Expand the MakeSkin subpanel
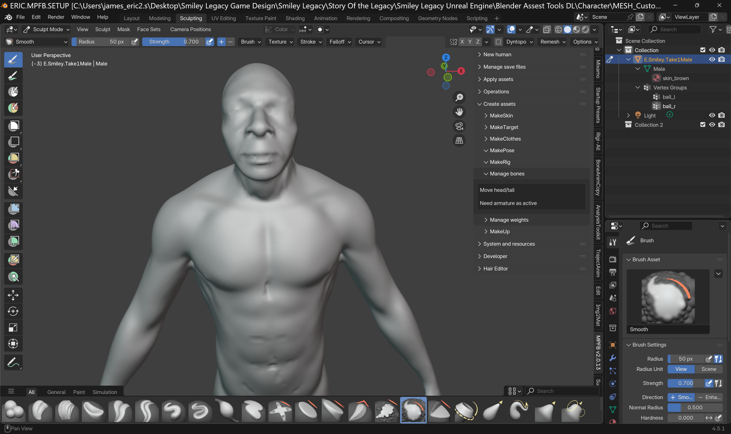Viewport: 731px width, 434px height. click(x=501, y=116)
